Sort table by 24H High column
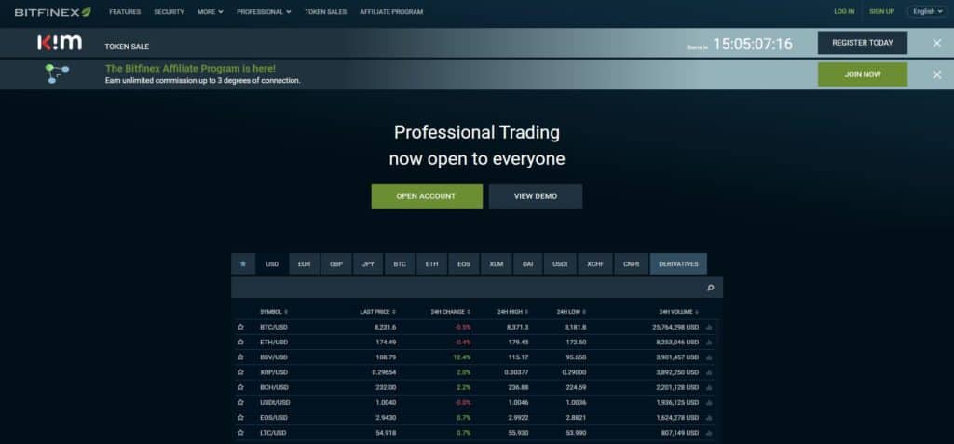This screenshot has width=954, height=444. point(513,312)
